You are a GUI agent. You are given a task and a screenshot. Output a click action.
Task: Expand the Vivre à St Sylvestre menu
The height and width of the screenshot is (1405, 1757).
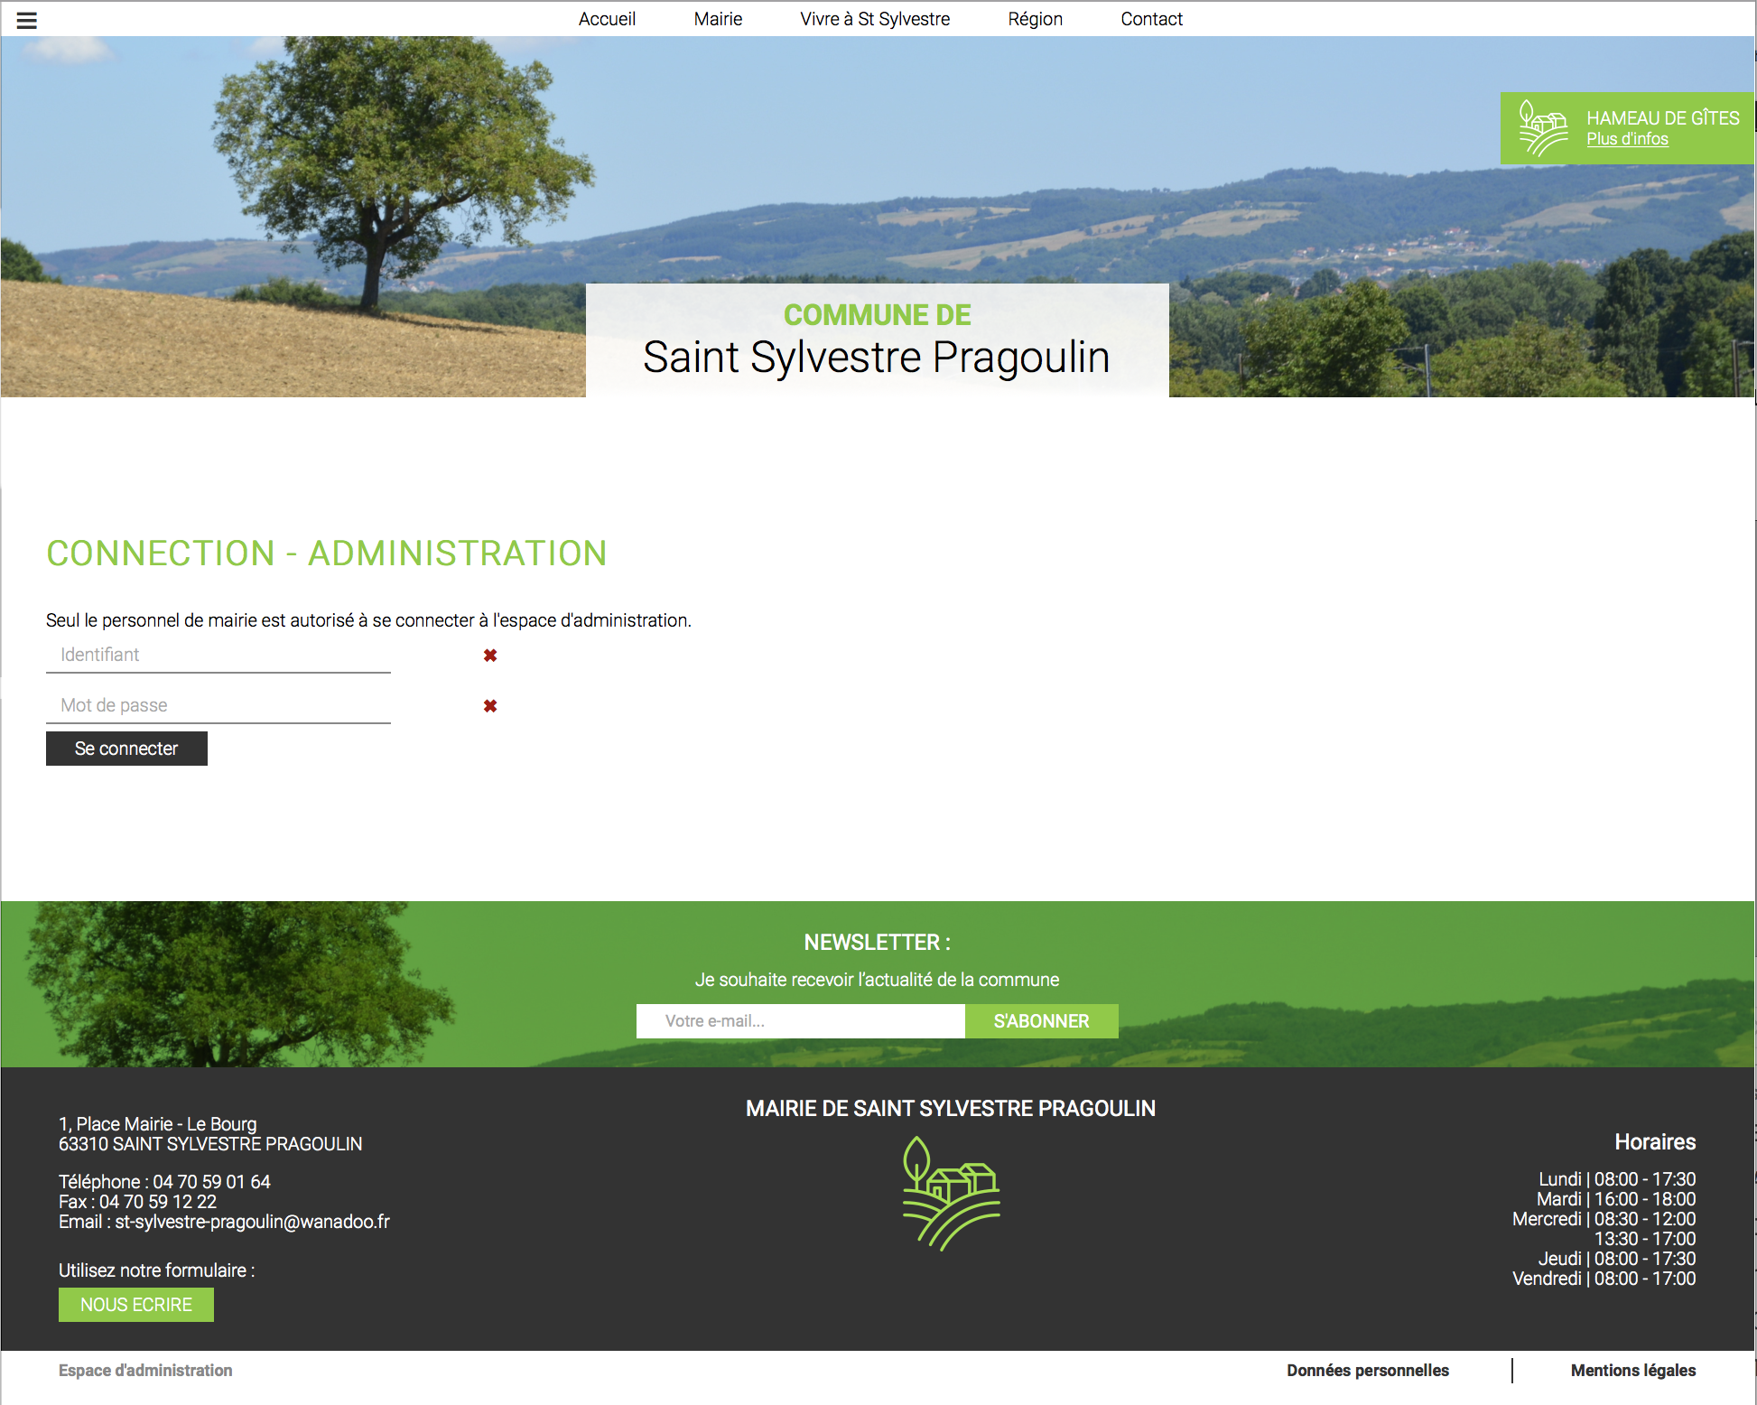(x=874, y=19)
